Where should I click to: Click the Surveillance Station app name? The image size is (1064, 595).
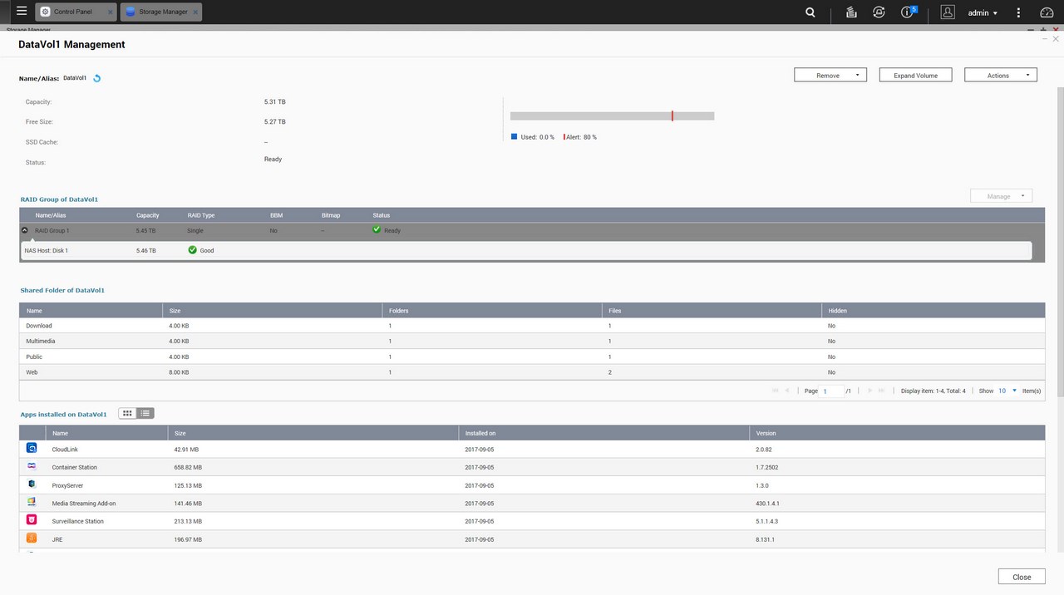(77, 521)
